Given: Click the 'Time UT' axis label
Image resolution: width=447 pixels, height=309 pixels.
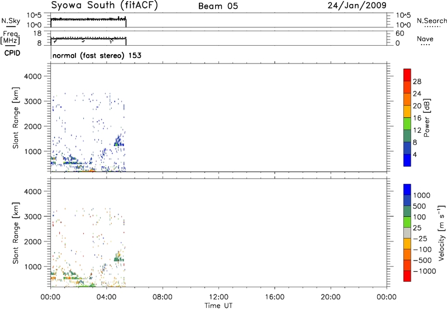Looking at the screenshot, I should (218, 306).
